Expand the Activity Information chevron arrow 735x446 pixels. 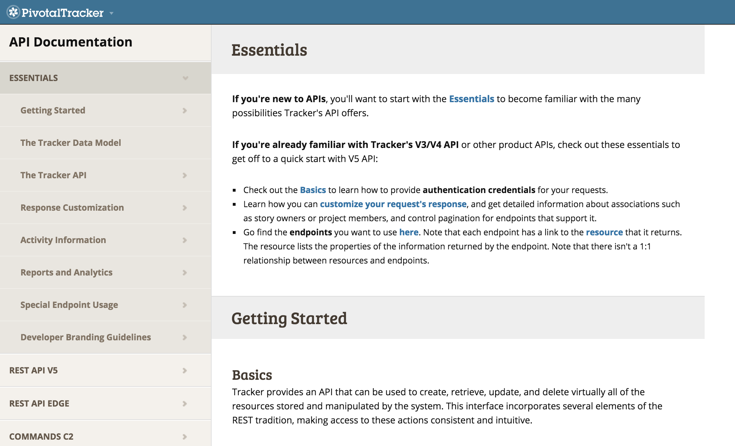click(x=184, y=240)
